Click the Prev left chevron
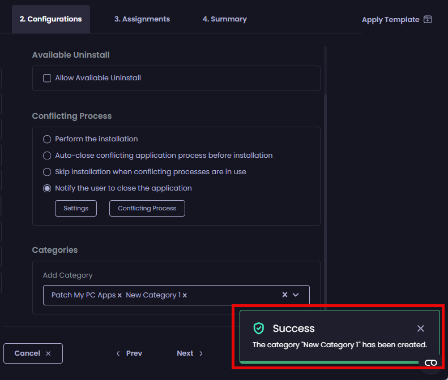Screen dimensions: 448x380 pyautogui.click(x=118, y=353)
